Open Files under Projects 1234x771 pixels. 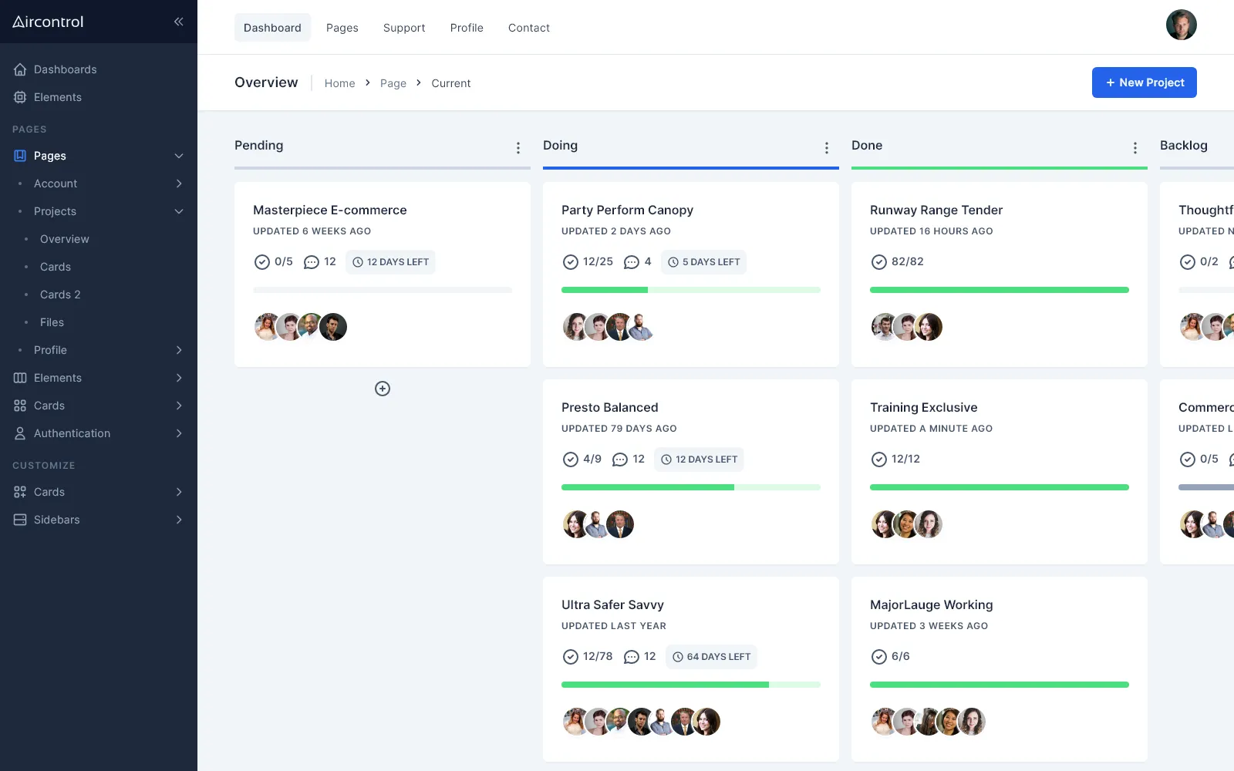point(52,322)
